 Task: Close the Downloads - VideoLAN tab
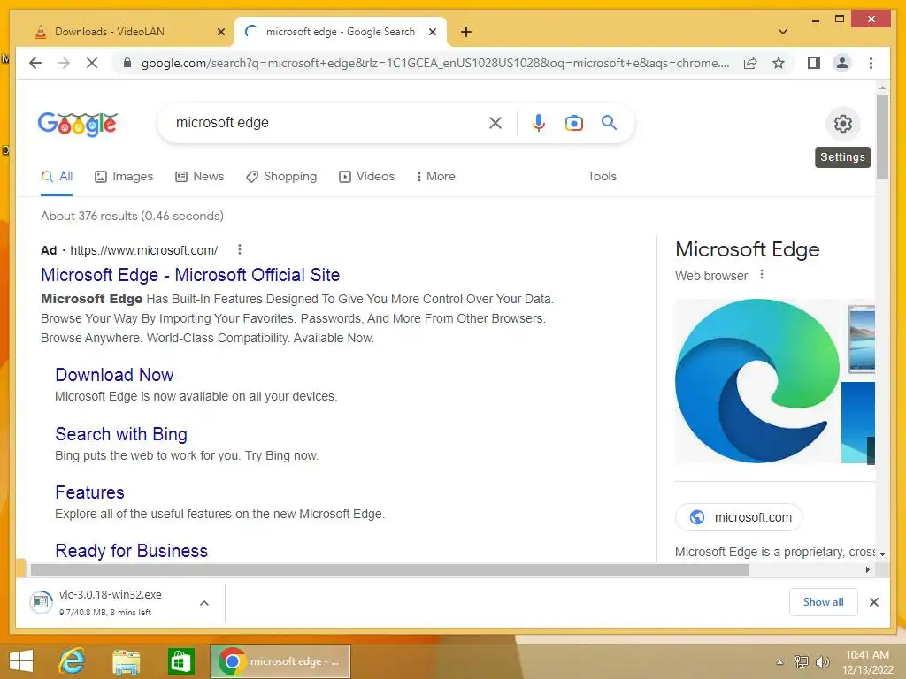pyautogui.click(x=220, y=32)
